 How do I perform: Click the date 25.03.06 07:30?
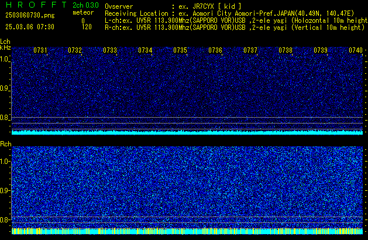(30, 27)
